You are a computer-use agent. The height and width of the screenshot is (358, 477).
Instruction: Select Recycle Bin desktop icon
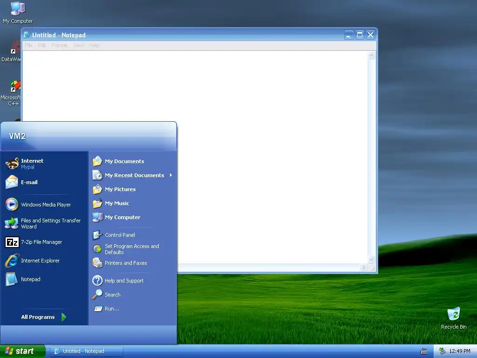point(454,314)
